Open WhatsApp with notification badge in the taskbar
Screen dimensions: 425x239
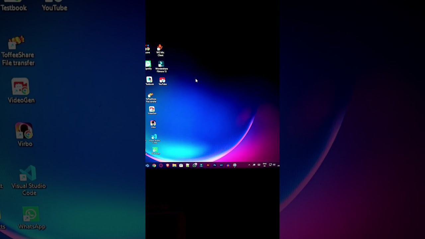click(195, 165)
